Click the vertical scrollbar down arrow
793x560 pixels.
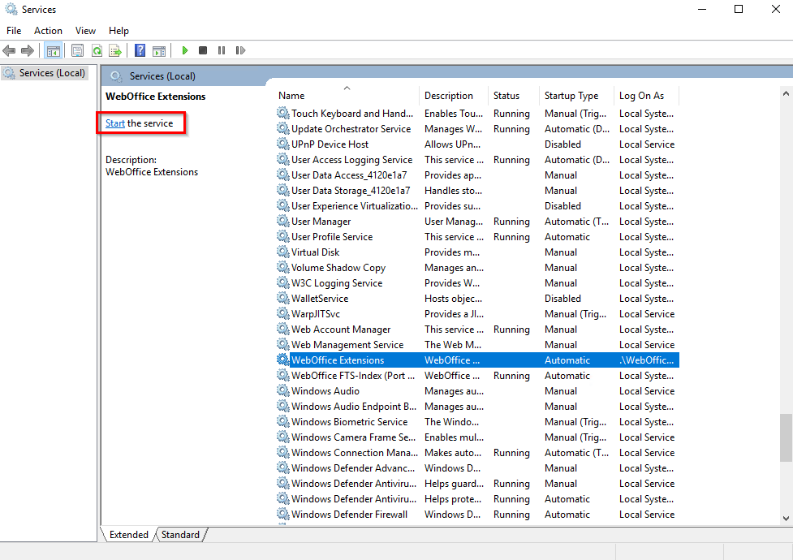point(785,518)
